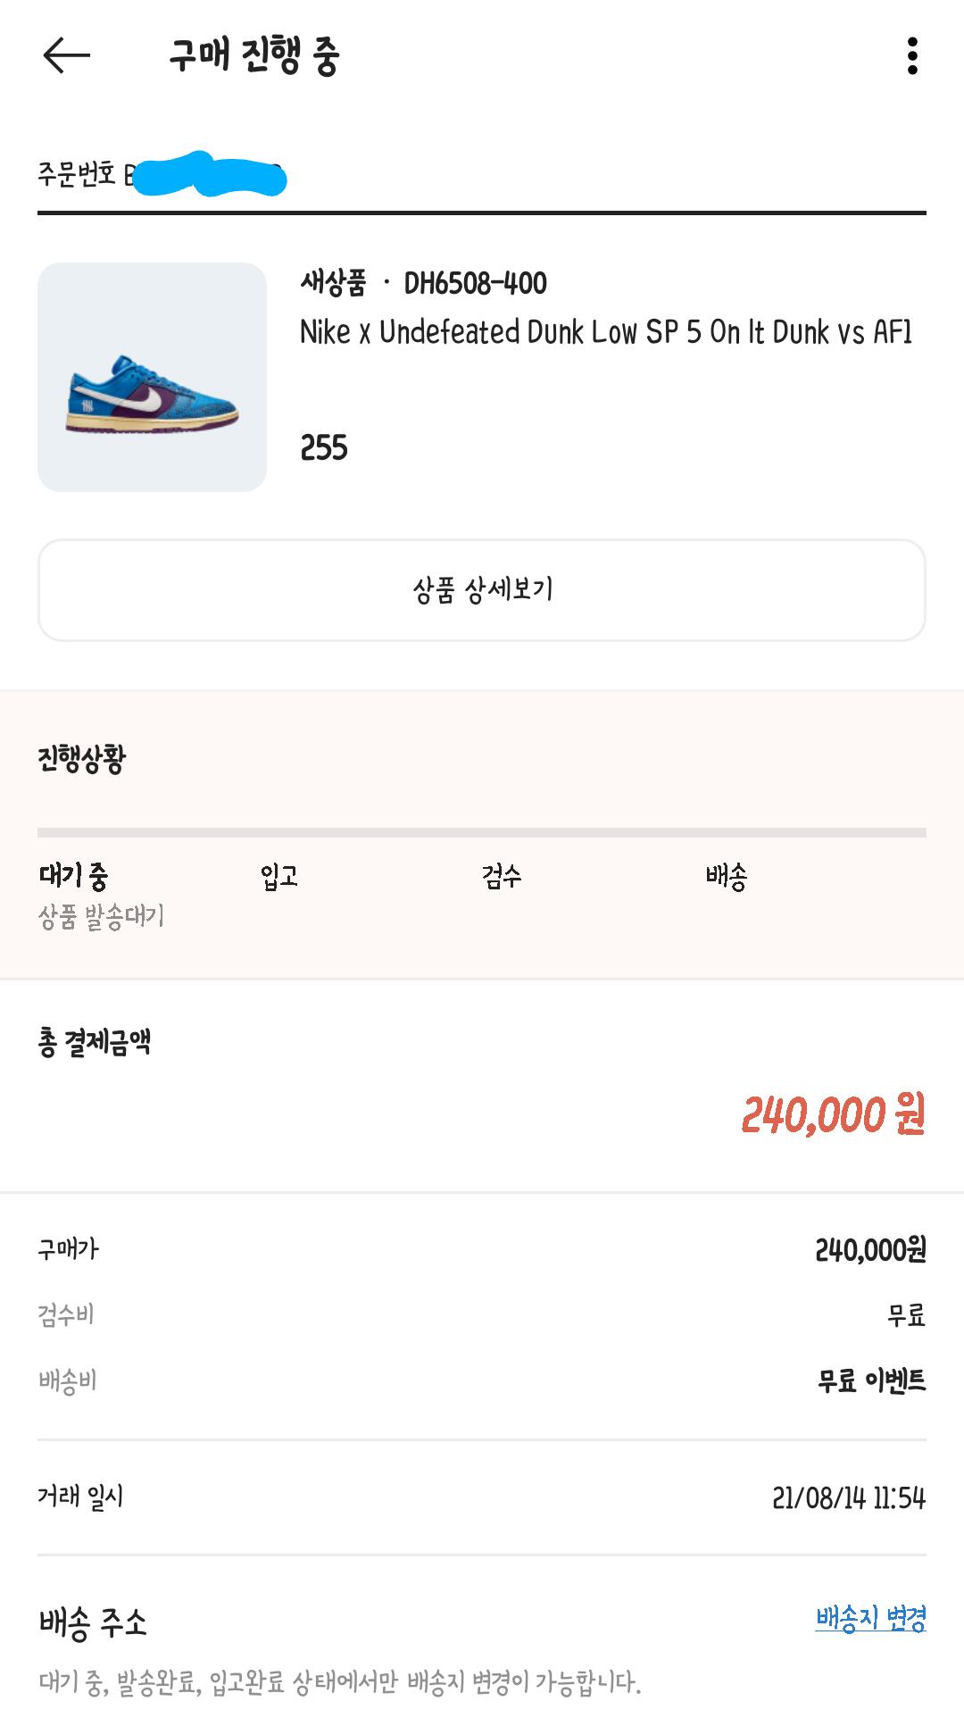Open the three-dot overflow menu
The width and height of the screenshot is (964, 1718).
pyautogui.click(x=911, y=55)
